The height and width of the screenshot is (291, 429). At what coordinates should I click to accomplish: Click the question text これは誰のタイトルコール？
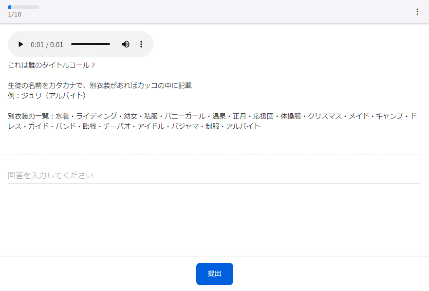pyautogui.click(x=52, y=65)
